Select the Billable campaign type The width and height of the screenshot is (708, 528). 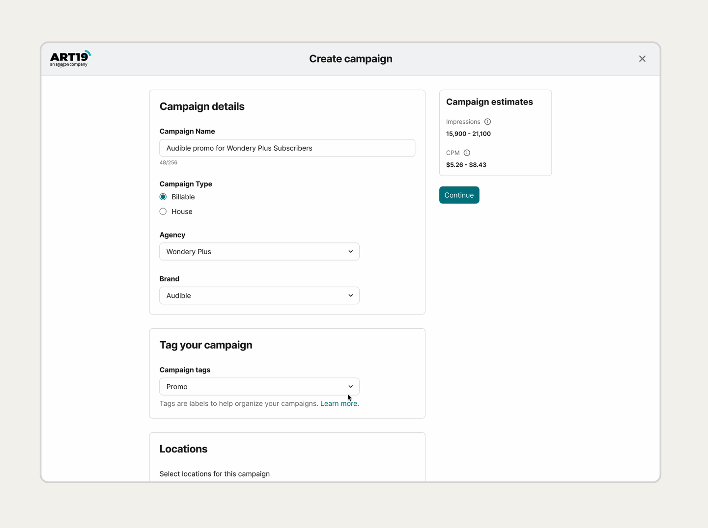click(163, 197)
